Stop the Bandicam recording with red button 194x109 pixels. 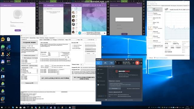pos(137,63)
